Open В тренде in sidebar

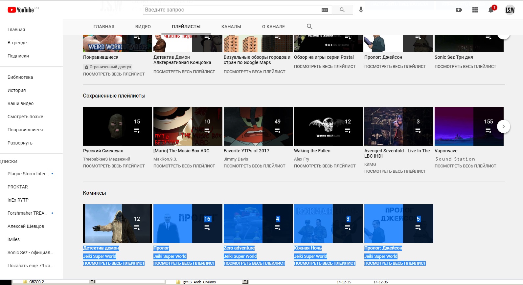(17, 43)
